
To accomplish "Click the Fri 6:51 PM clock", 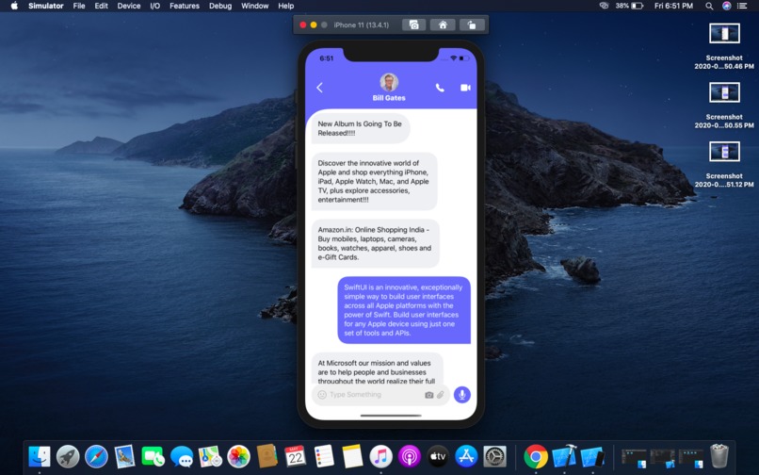I will click(x=673, y=6).
